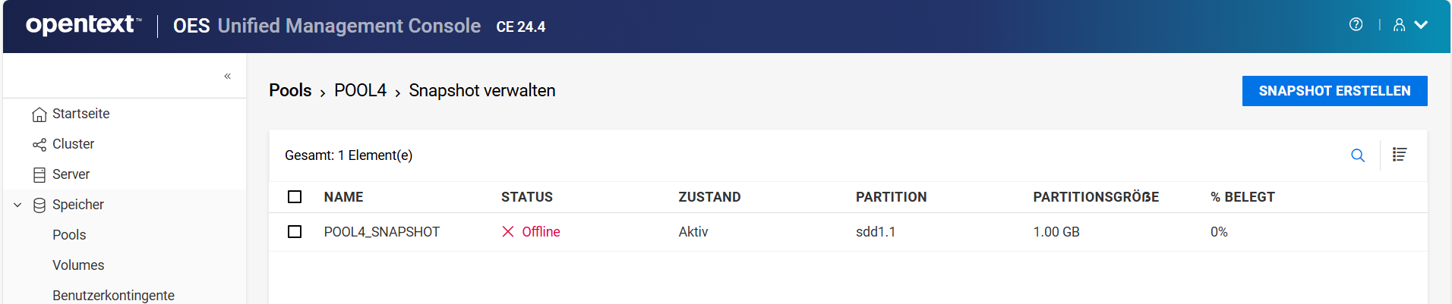This screenshot has height=304, width=1452.
Task: Go to Benutzerkontingente in sidebar
Action: pos(113,295)
